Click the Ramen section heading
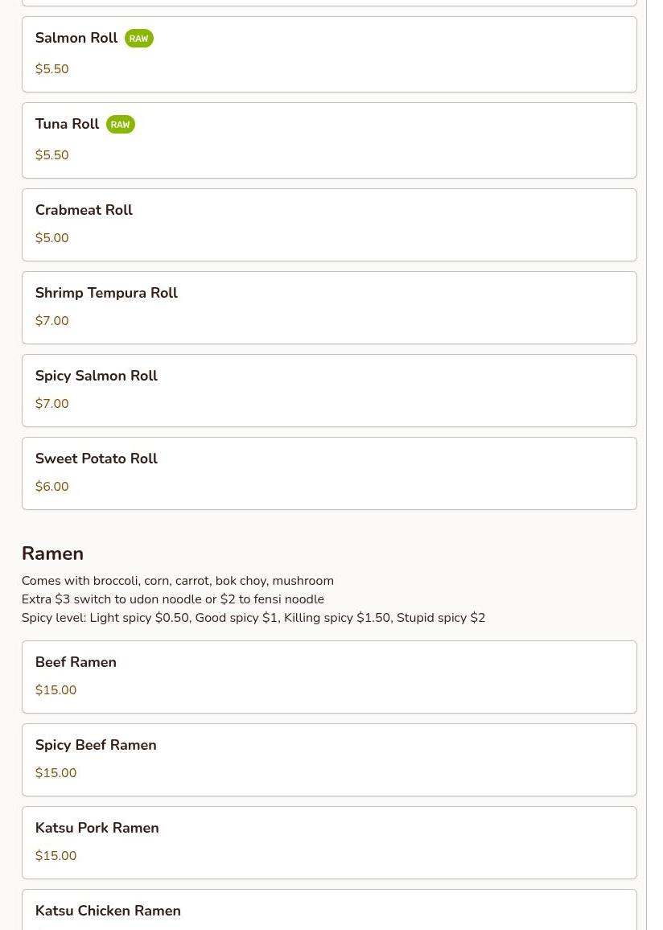 pyautogui.click(x=52, y=553)
